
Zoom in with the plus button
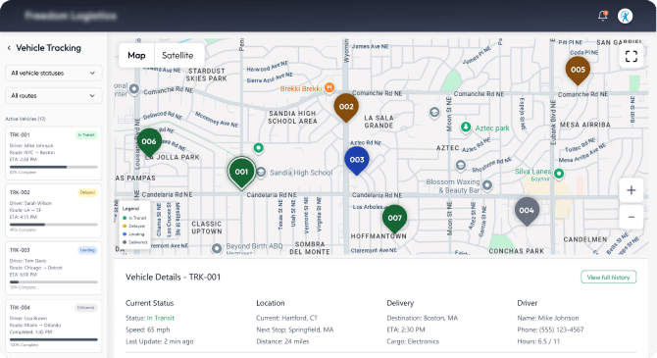tap(632, 190)
